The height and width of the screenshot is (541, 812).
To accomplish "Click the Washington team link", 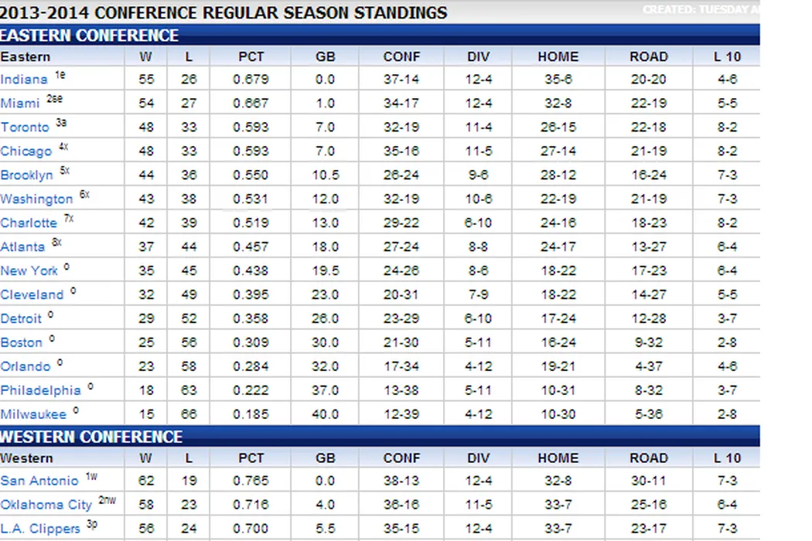I will click(x=36, y=199).
